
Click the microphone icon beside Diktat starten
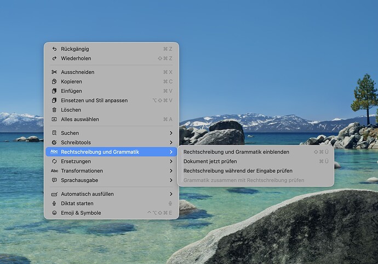tap(54, 203)
